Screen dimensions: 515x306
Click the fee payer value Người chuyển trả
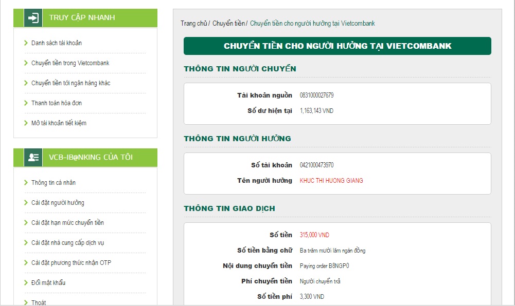click(x=320, y=281)
